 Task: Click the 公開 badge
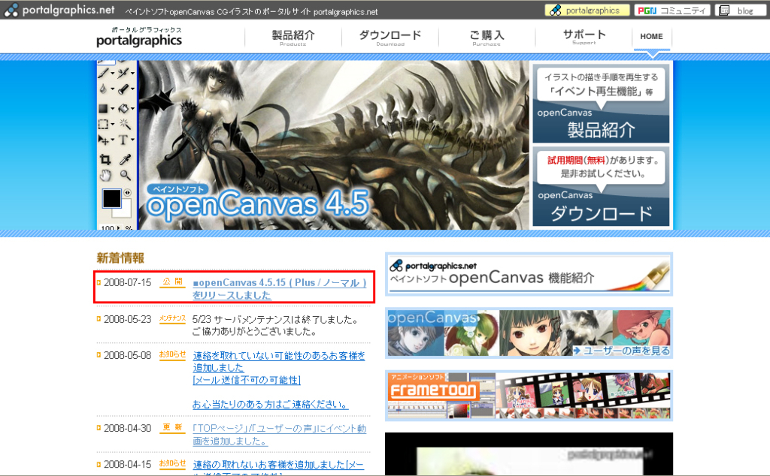pos(172,282)
